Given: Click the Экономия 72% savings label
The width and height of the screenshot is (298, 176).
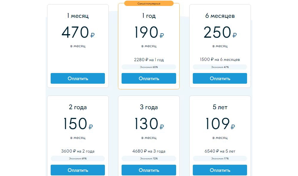Looking at the screenshot, I should click(x=149, y=158).
